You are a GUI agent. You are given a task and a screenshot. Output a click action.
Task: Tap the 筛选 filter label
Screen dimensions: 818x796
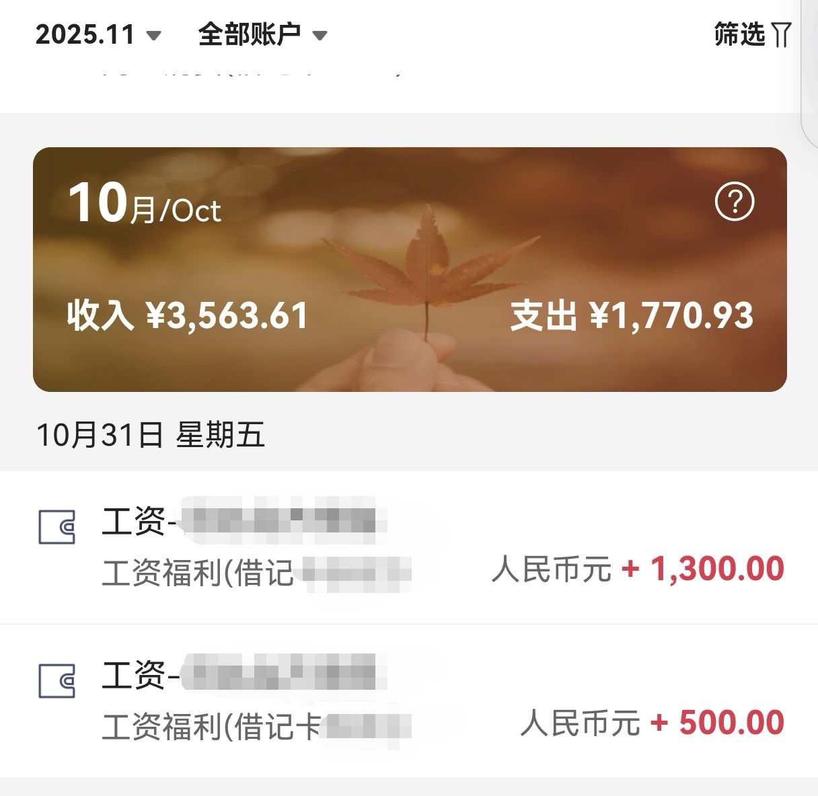pyautogui.click(x=739, y=34)
